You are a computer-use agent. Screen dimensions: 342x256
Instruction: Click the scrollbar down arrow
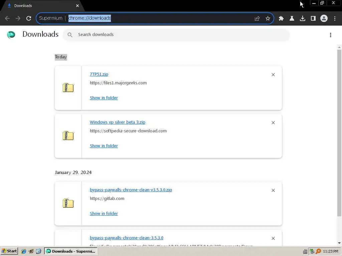[x=339, y=243]
